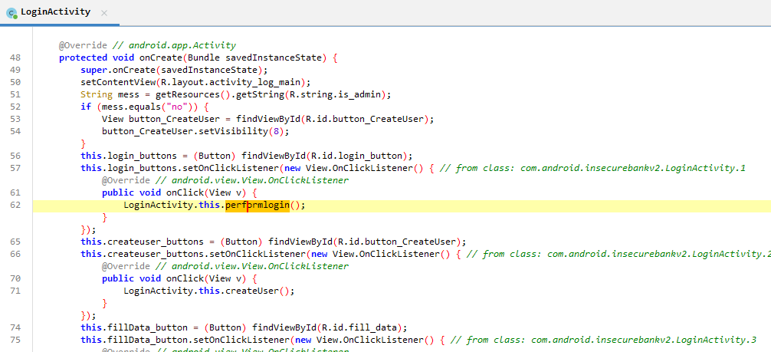Click line number 62 in gutter
771x352 pixels.
click(15, 206)
